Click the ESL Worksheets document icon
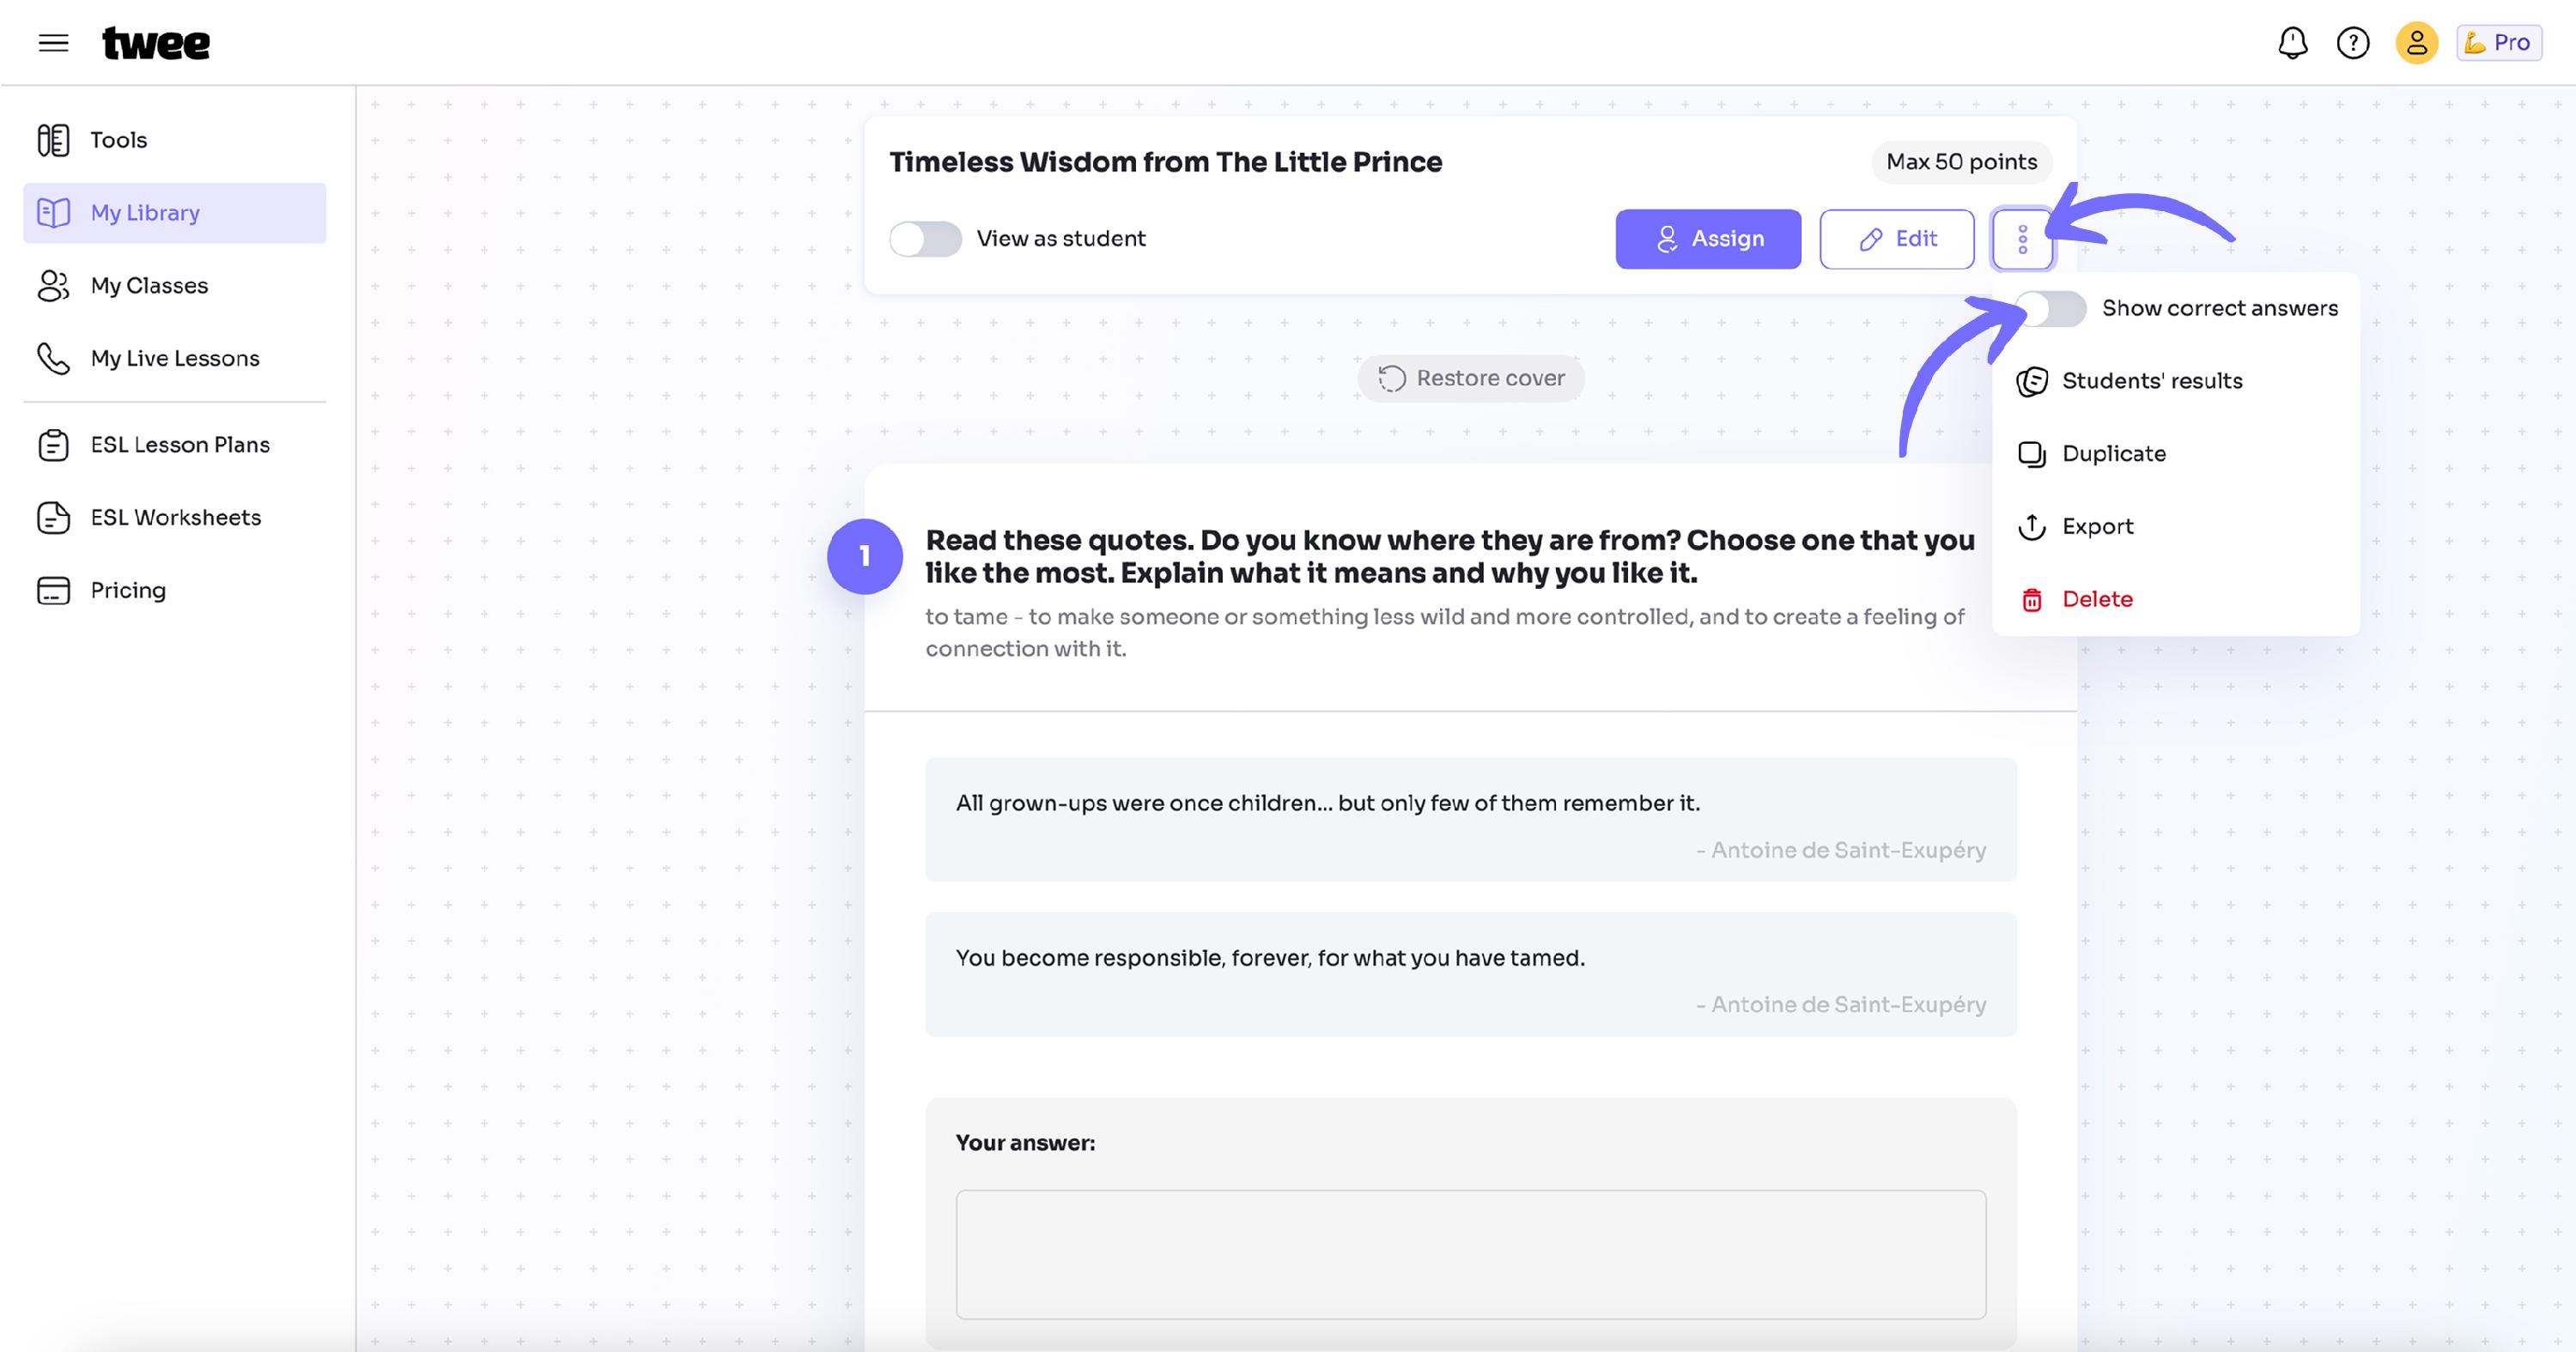 tap(53, 518)
